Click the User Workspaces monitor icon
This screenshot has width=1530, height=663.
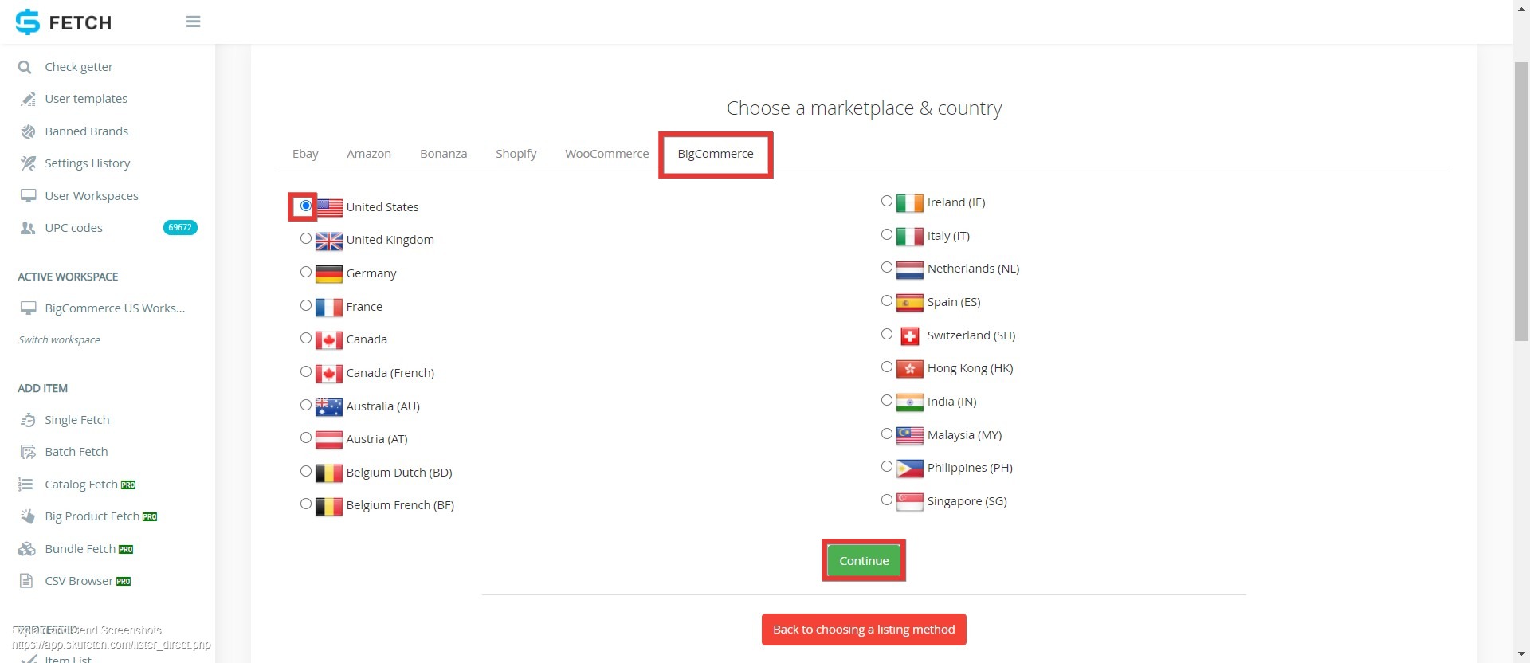(28, 196)
